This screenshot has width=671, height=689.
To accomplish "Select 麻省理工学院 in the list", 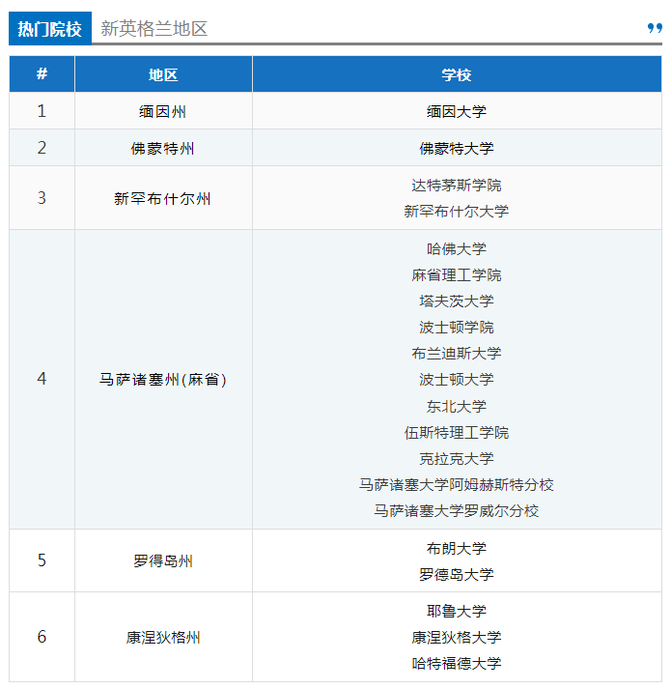I will pos(457,275).
